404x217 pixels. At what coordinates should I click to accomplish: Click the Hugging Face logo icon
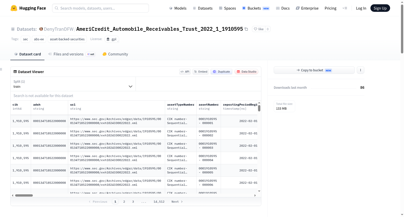(x=14, y=8)
